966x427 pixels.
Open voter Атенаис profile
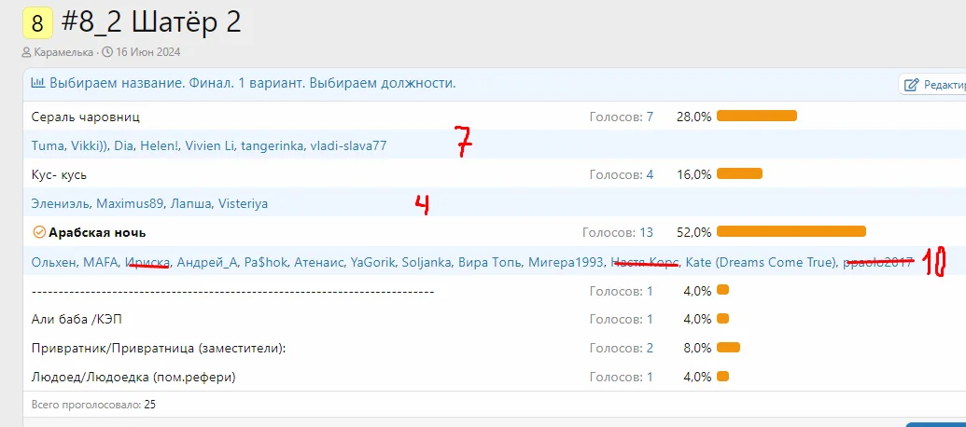pyautogui.click(x=318, y=263)
